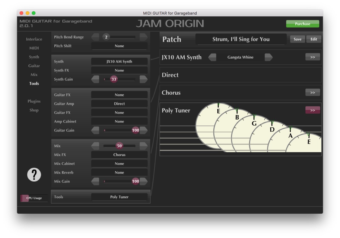340x238 pixels.
Task: Decrease Pitch Bend Range with left arrow
Action: tap(95, 37)
